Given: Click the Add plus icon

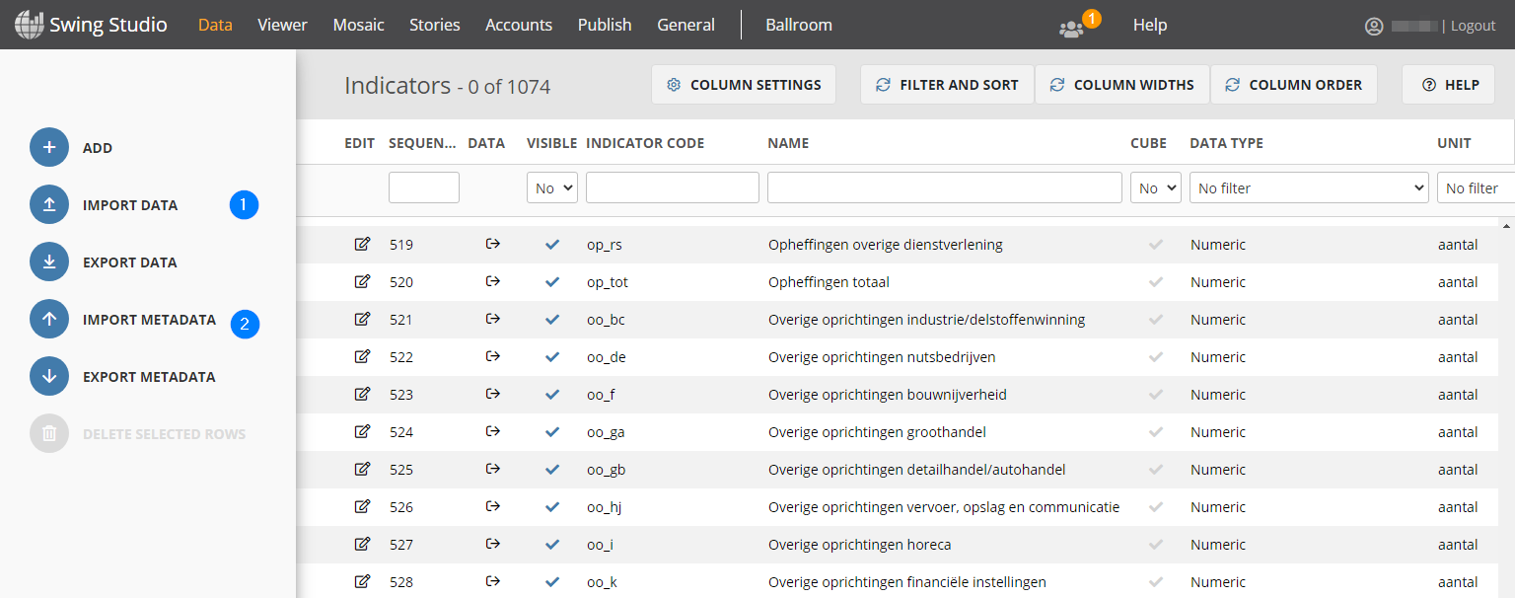Looking at the screenshot, I should pyautogui.click(x=49, y=148).
